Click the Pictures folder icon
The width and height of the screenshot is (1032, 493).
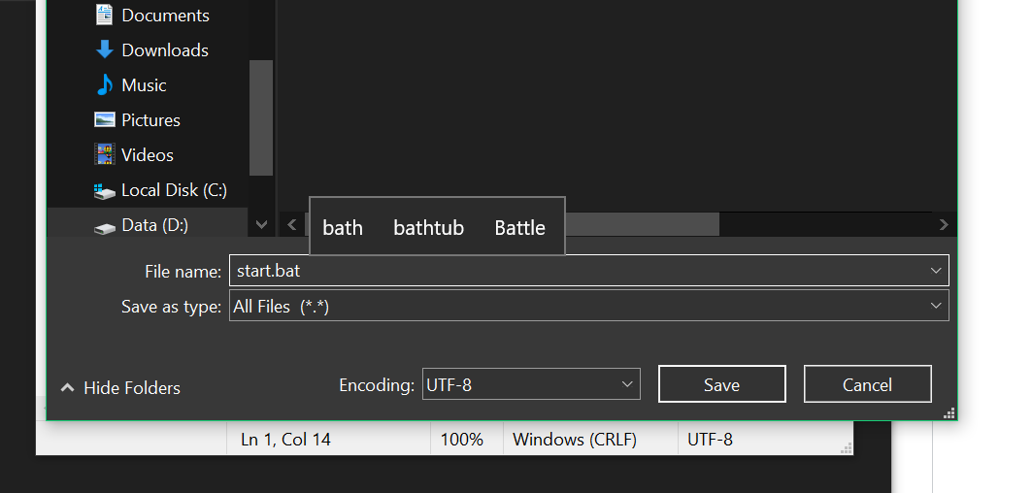[x=105, y=120]
